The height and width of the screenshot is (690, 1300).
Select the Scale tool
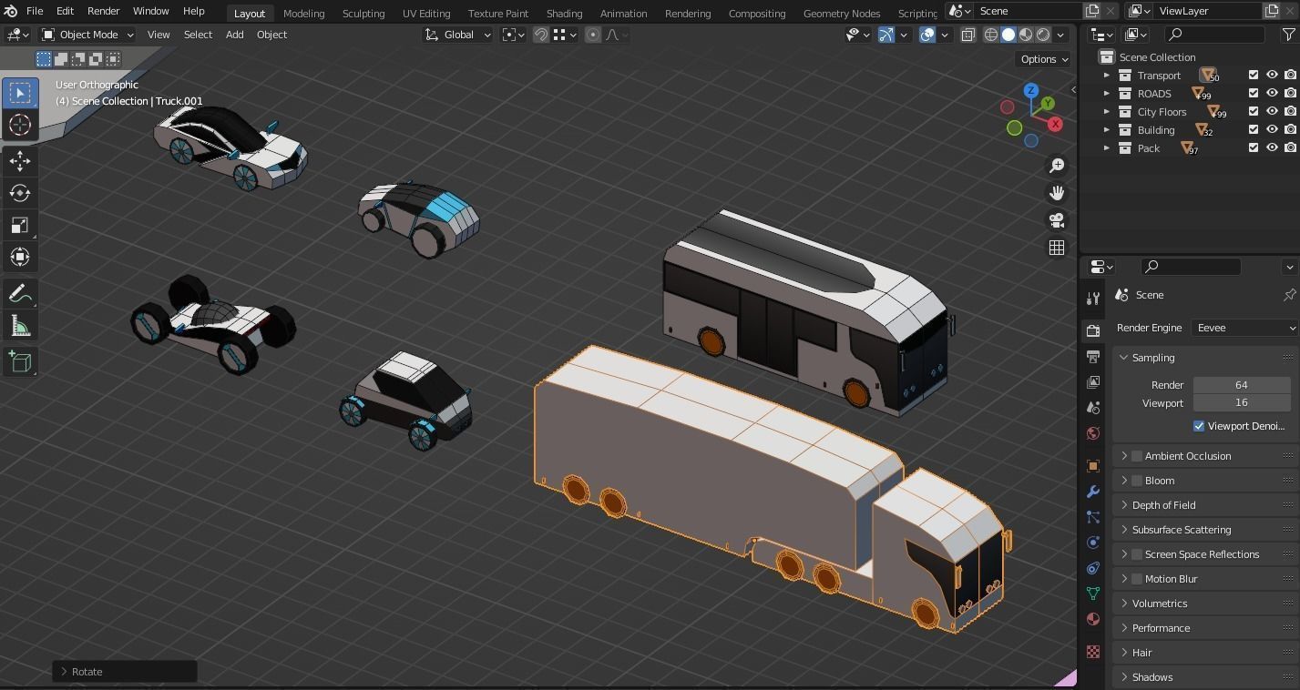tap(20, 225)
